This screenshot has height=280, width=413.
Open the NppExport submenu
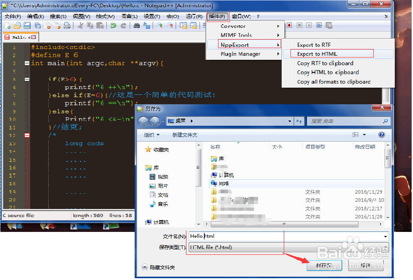244,44
